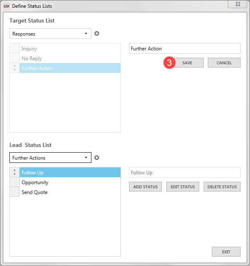Click the reorder arrows handle on Follow Up row
This screenshot has height=266, width=250.
coord(14,173)
